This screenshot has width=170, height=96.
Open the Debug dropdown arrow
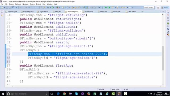coord(50,7)
